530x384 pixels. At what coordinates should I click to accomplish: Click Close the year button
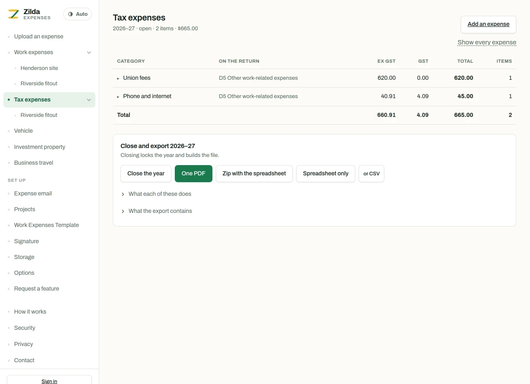coord(146,174)
